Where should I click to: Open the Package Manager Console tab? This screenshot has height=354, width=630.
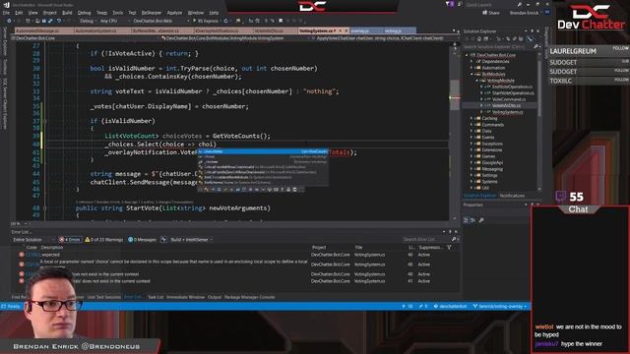click(x=249, y=297)
